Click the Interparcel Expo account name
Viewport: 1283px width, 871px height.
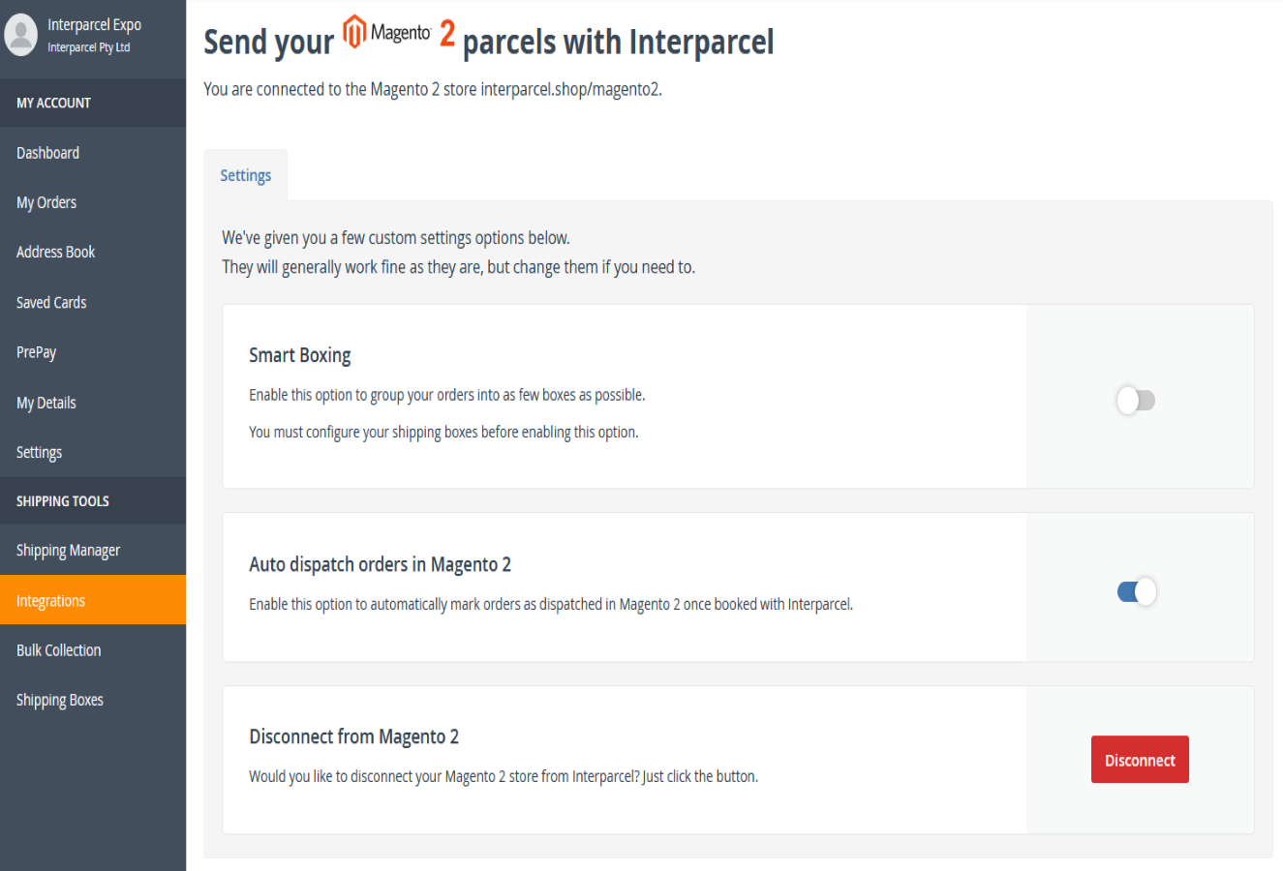94,25
